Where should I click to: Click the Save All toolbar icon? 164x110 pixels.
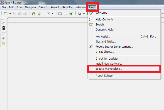click(20, 14)
